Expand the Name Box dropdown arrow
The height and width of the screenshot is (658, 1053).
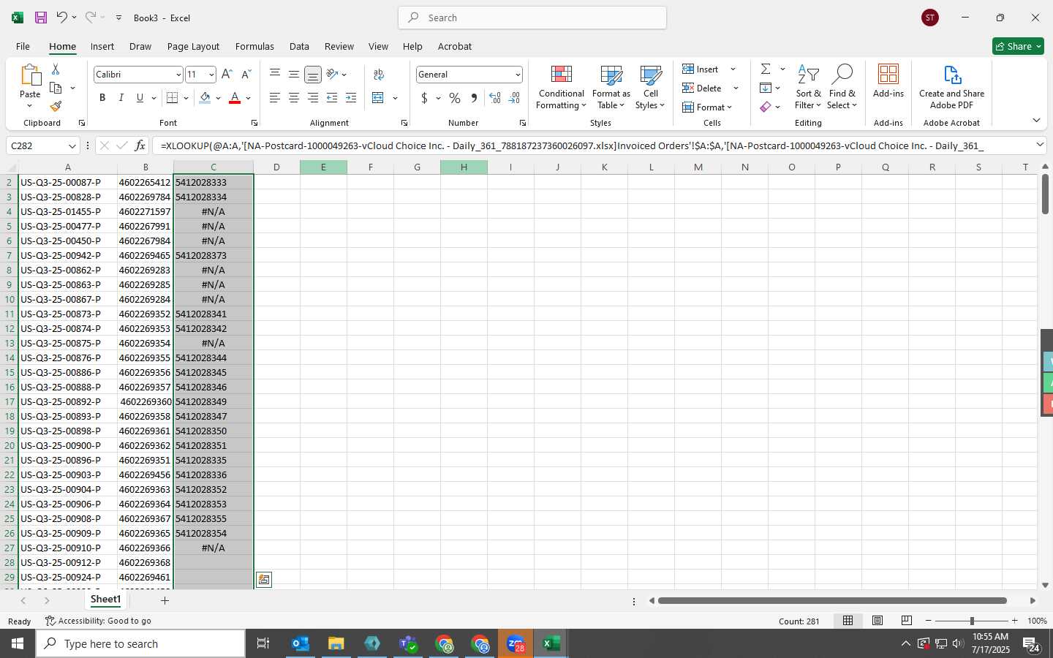(x=72, y=145)
